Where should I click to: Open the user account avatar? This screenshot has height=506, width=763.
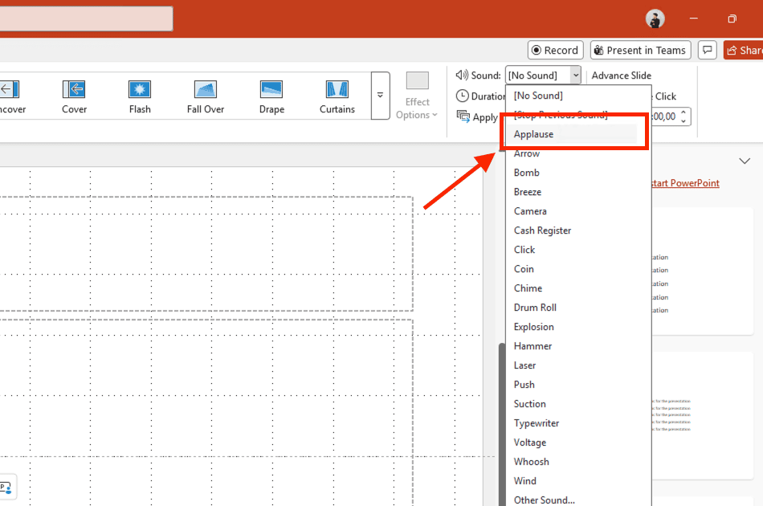tap(655, 19)
